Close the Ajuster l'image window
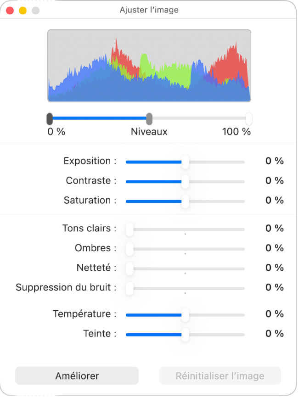Viewport: 298px width, 397px height. (10, 11)
